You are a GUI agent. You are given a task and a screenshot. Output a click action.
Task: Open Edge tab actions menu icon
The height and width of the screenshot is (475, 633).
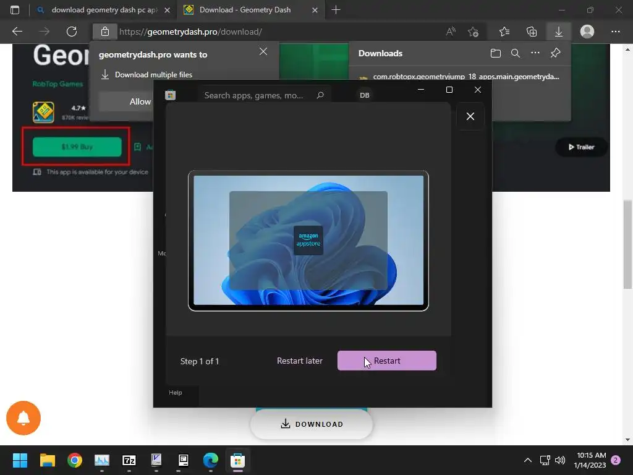point(15,10)
